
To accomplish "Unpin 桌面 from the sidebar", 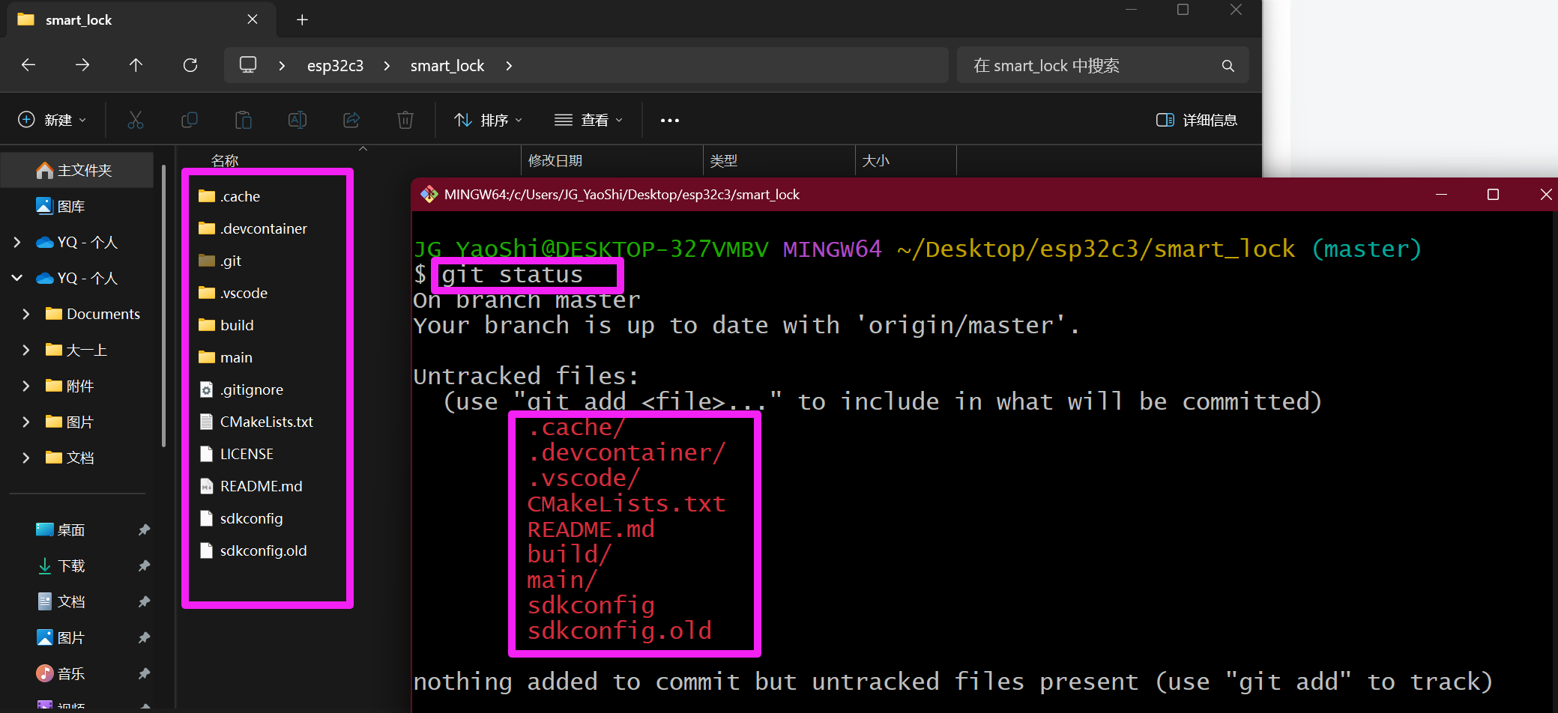I will [x=144, y=530].
